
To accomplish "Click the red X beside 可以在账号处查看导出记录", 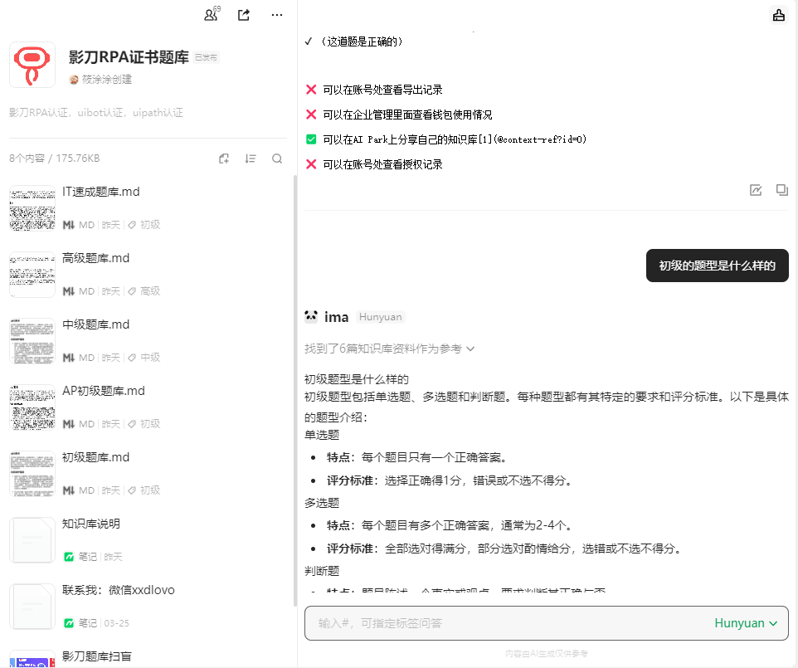I will tap(311, 90).
